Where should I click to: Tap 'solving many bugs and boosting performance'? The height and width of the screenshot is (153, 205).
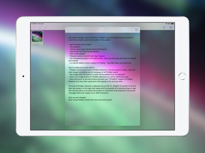(88, 49)
